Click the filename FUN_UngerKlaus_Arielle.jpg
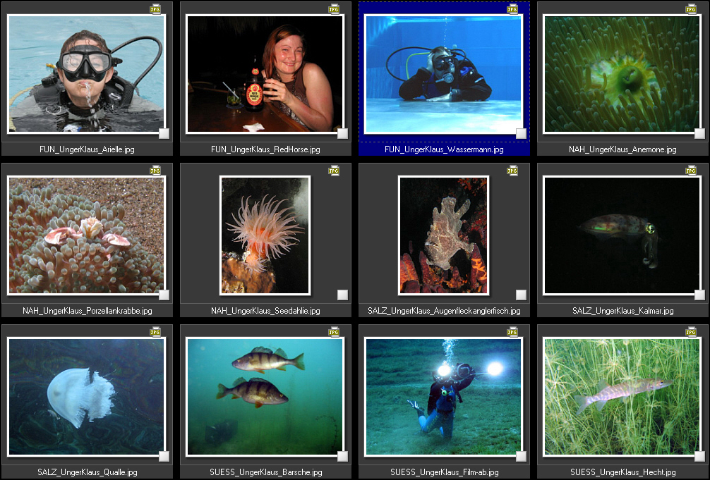 point(87,149)
